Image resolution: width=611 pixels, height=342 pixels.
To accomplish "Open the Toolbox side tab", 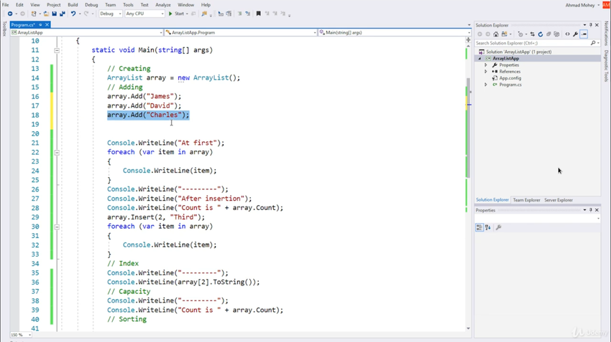I will pyautogui.click(x=4, y=29).
